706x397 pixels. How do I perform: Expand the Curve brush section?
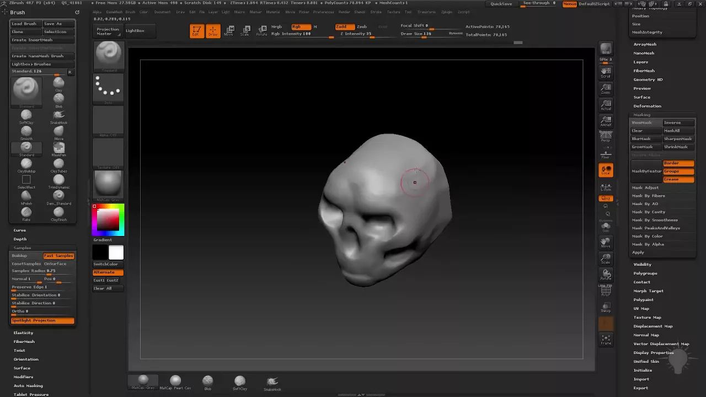coord(20,230)
